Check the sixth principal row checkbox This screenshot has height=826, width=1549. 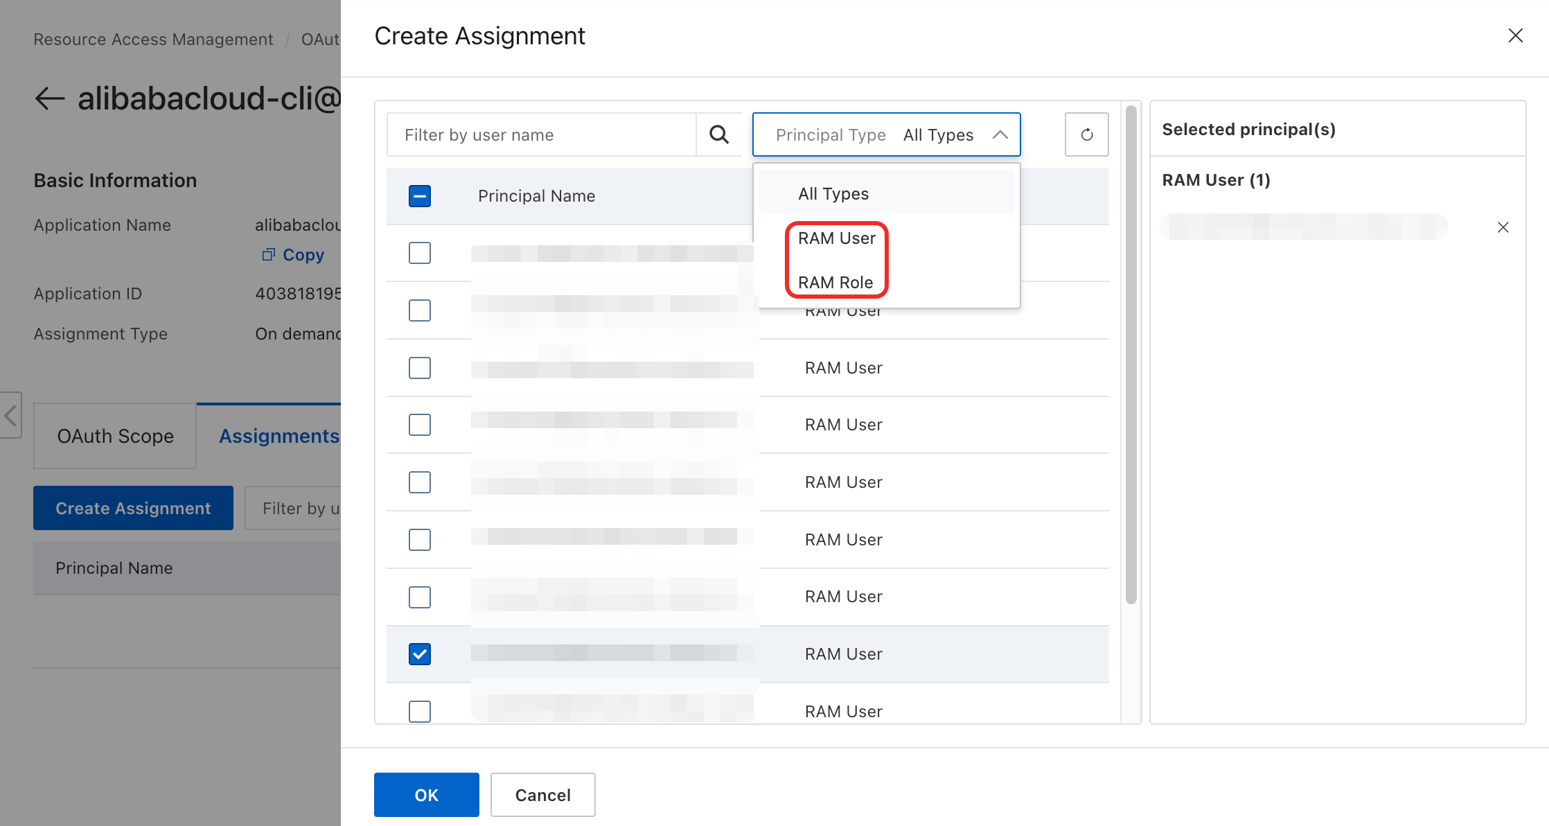coord(420,540)
